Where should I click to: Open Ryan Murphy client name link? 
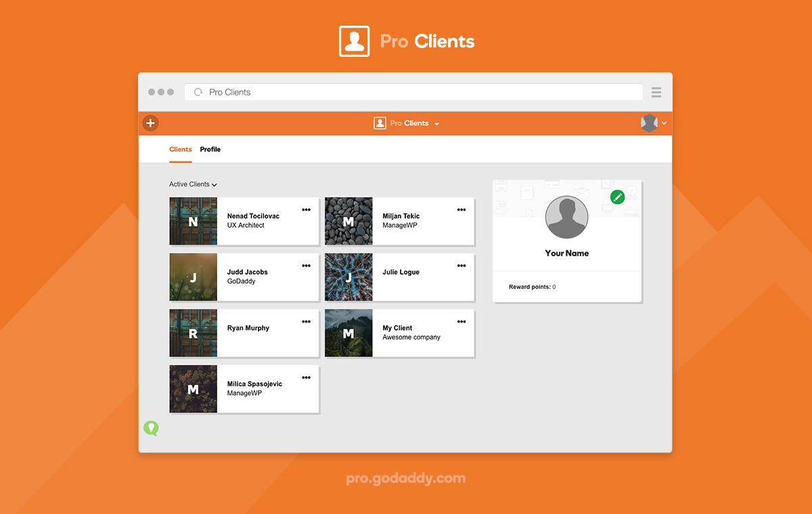coord(248,328)
